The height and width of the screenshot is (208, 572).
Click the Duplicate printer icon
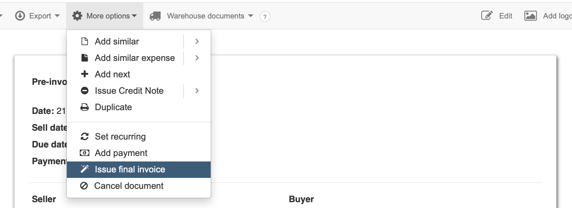coord(85,107)
